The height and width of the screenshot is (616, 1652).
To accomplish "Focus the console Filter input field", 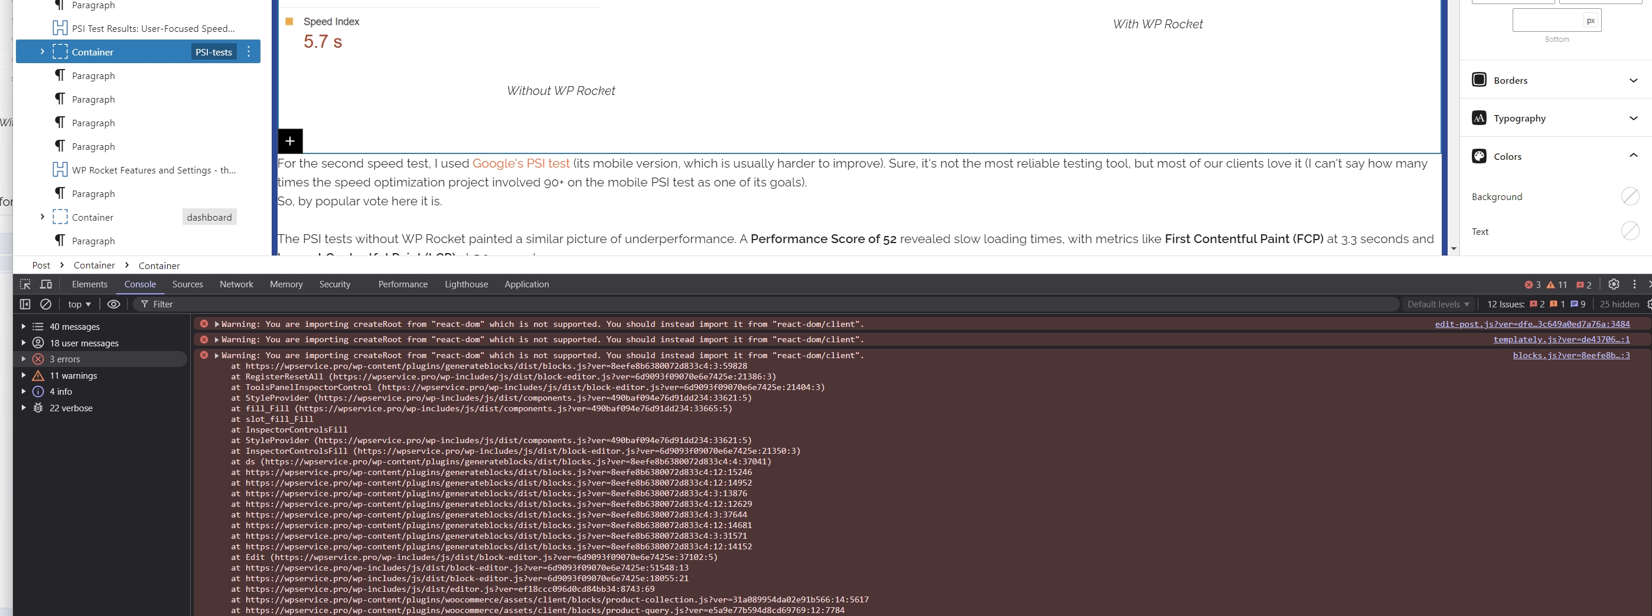I will click(x=767, y=304).
